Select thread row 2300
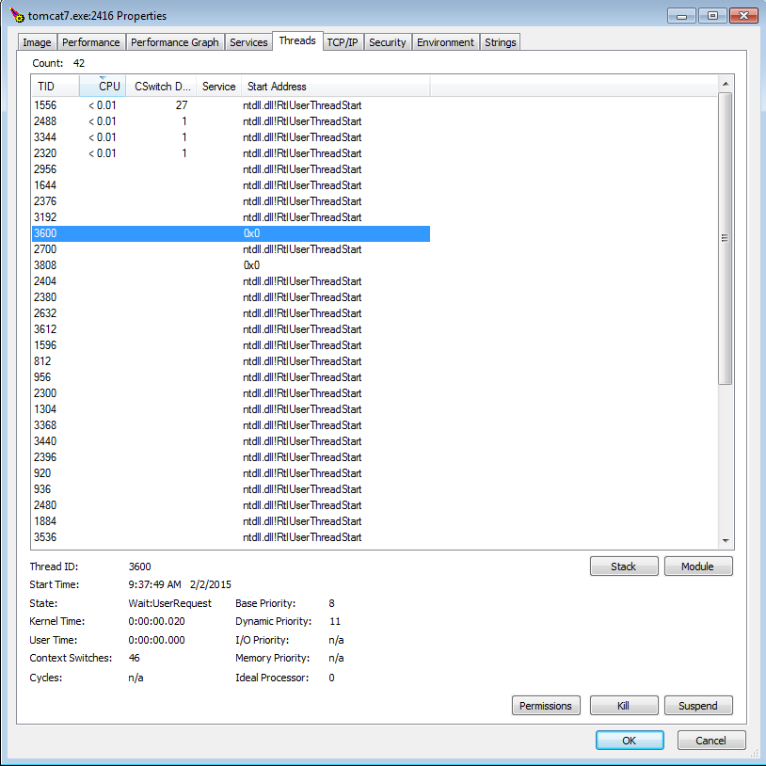The width and height of the screenshot is (766, 766). 231,393
